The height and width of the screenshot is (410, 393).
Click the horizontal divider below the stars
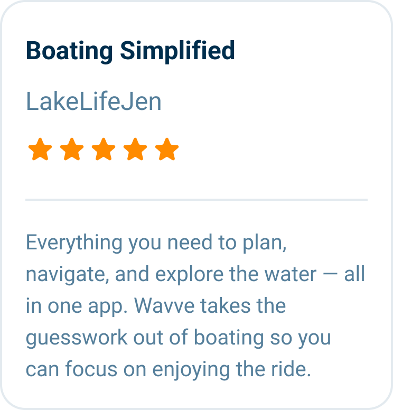point(196,200)
